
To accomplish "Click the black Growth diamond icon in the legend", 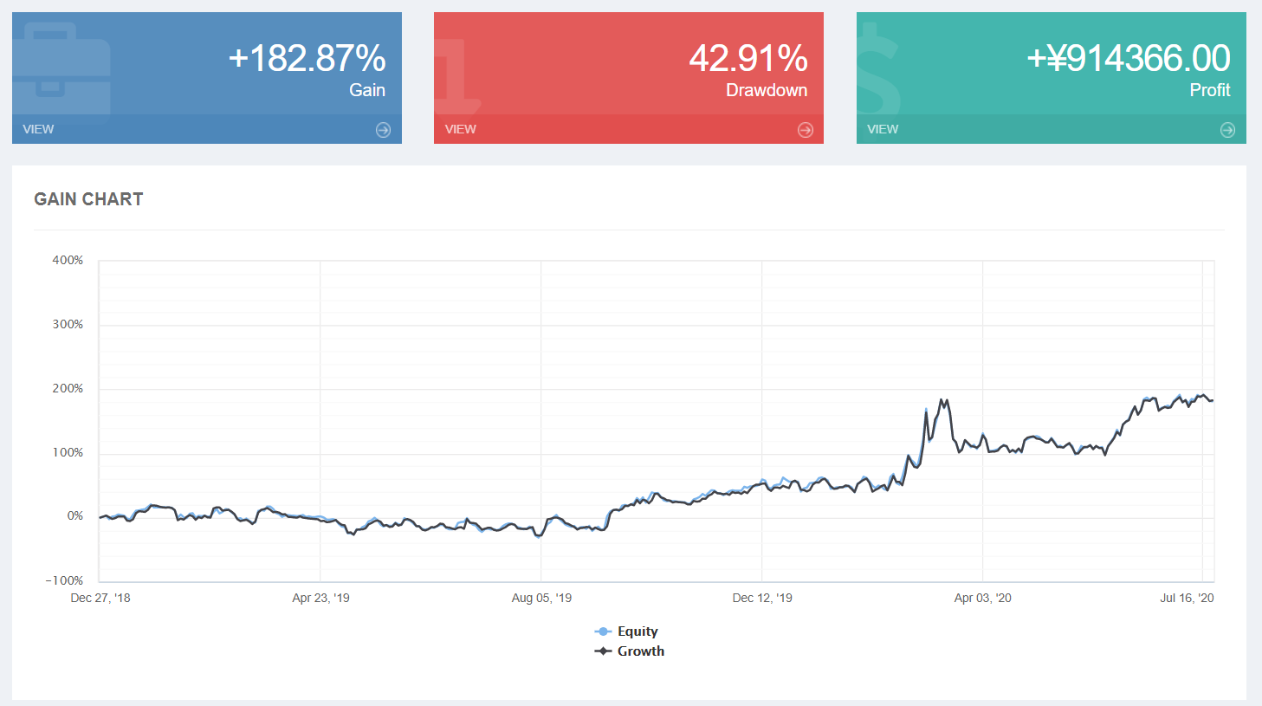I will [x=601, y=651].
